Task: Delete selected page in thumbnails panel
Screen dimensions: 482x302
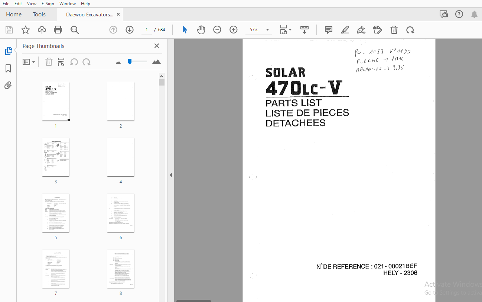Action: point(49,62)
